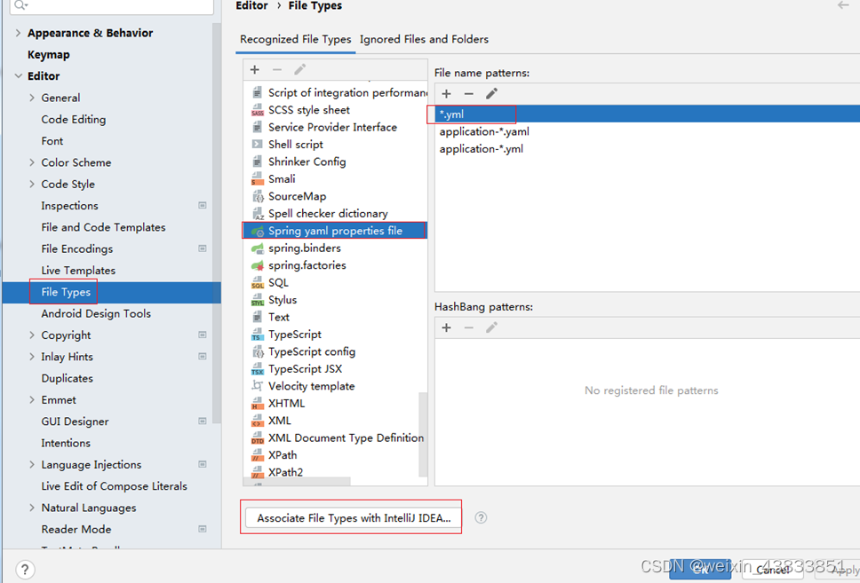The image size is (860, 583).
Task: Expand the Natural Languages subsection
Action: point(32,508)
